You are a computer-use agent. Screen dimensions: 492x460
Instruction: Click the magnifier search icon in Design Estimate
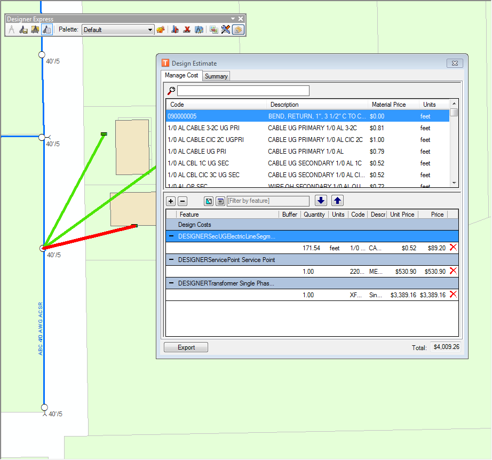171,91
